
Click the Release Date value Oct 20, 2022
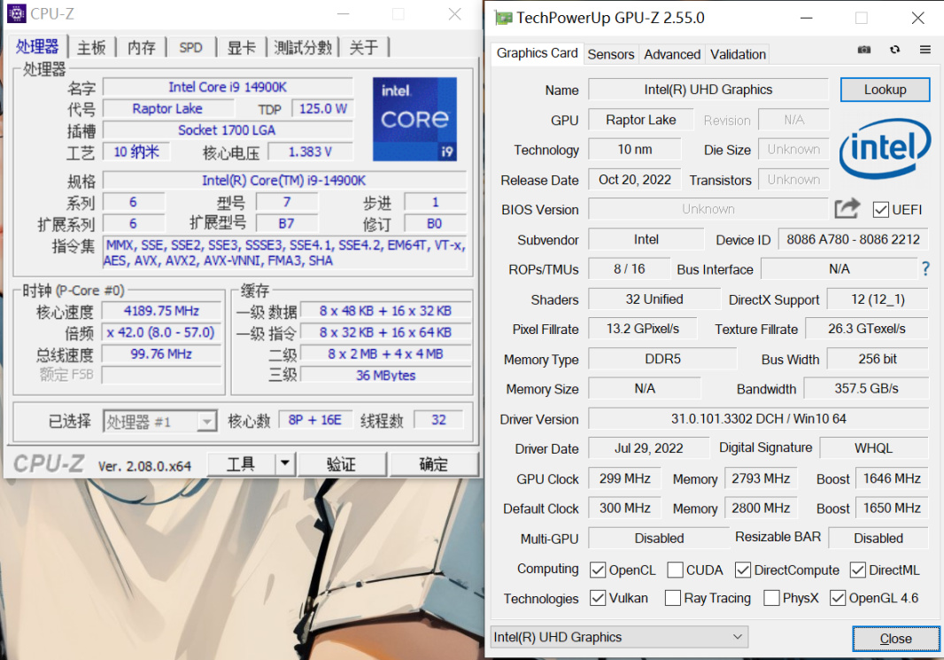point(635,180)
